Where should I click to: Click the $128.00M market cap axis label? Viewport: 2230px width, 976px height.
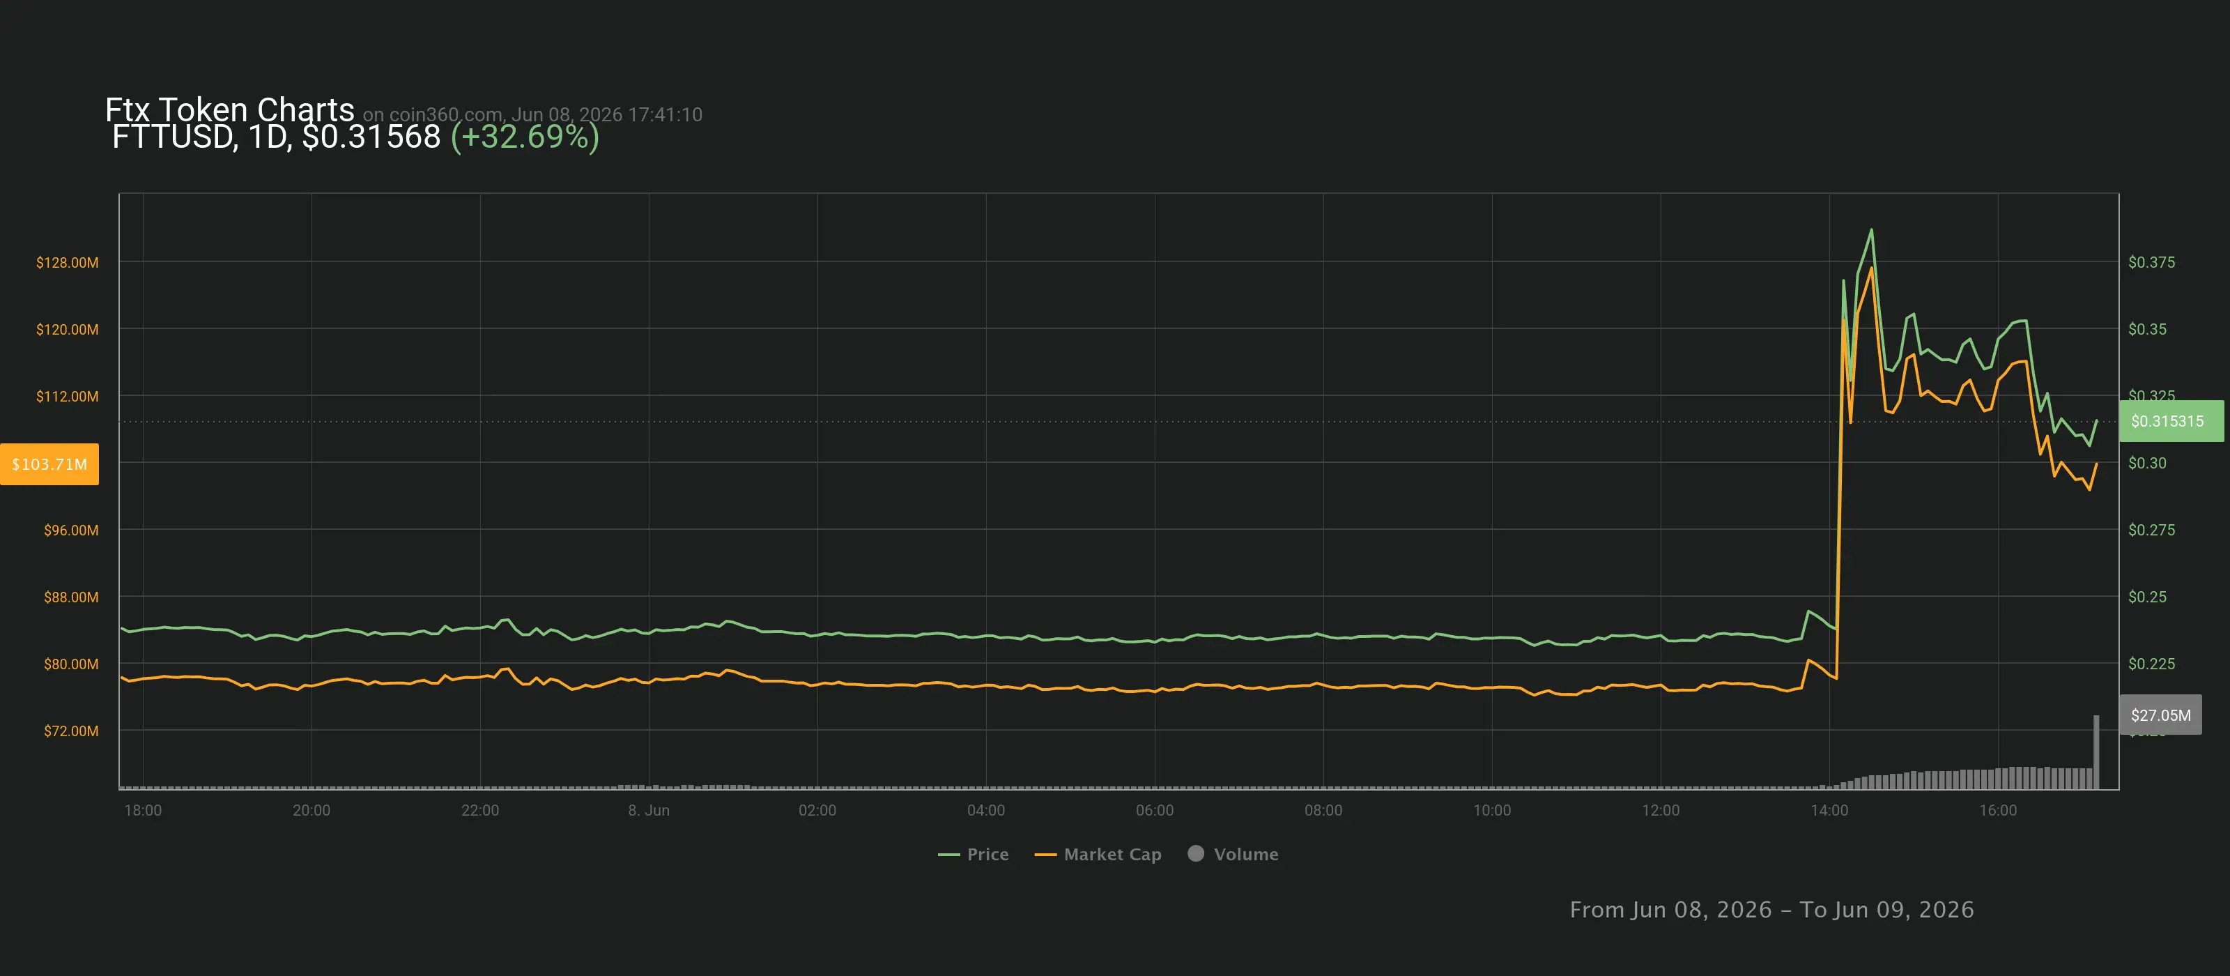[x=68, y=262]
